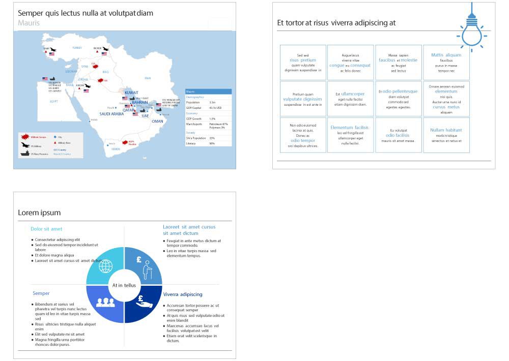Select the "Population" row in the data table

[x=208, y=102]
